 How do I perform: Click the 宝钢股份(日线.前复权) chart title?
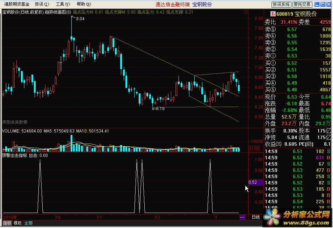coord(23,12)
